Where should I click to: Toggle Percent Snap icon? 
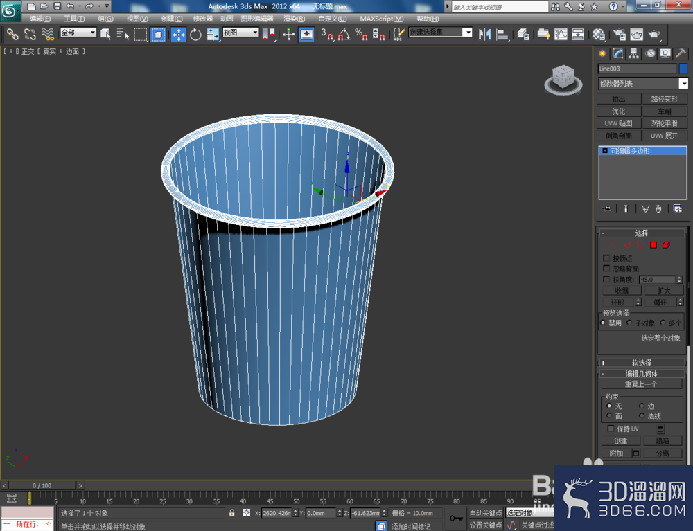[361, 34]
